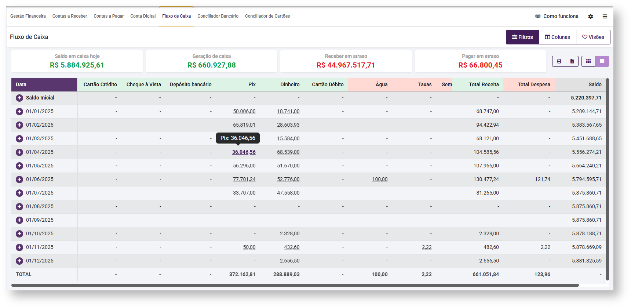Open the Conciliador de Cartões tab
The image size is (631, 308).
(x=267, y=16)
